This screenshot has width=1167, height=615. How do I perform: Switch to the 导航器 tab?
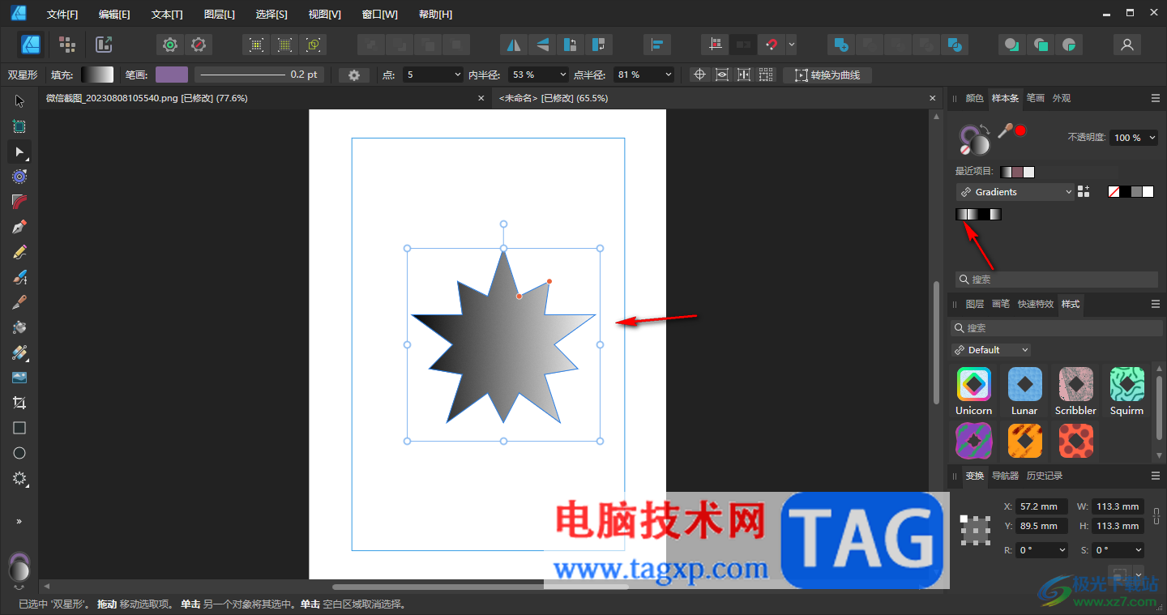pos(1005,476)
